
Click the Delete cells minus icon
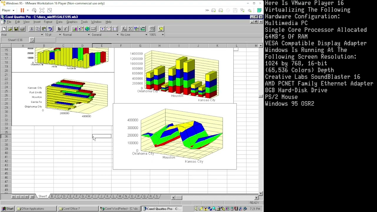coord(109,29)
